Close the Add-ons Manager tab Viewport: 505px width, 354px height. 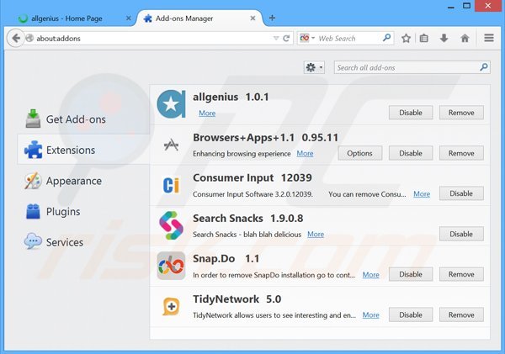coord(252,18)
